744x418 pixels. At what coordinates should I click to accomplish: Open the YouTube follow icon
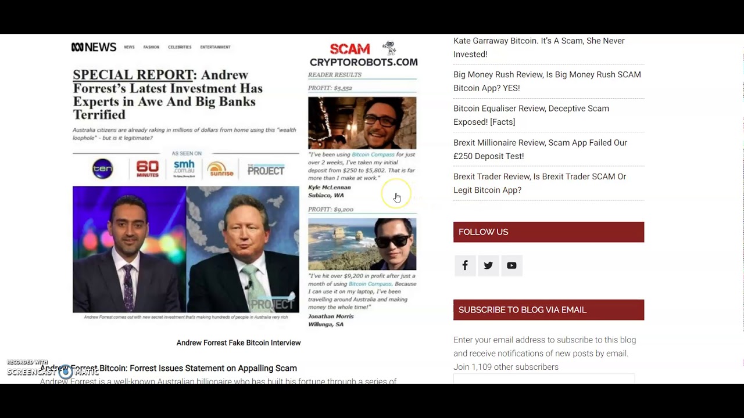[x=512, y=265]
